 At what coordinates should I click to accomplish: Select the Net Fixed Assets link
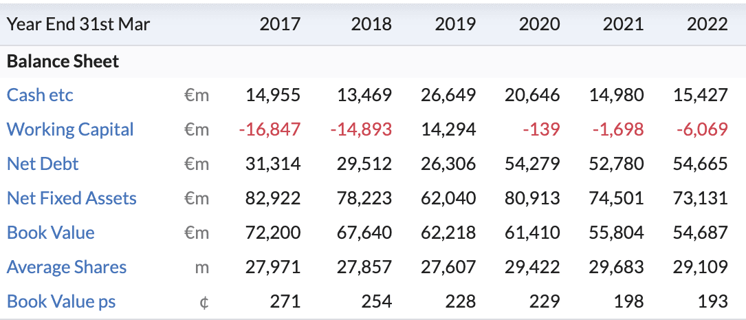point(72,198)
